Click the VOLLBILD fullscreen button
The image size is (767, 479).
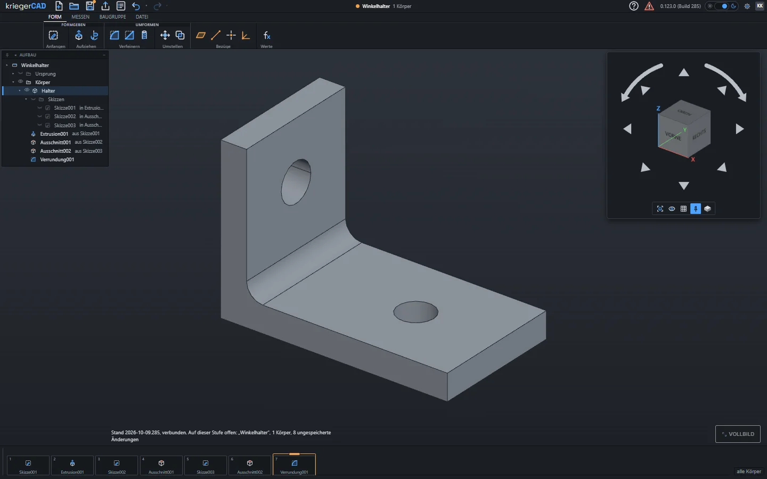coord(738,434)
